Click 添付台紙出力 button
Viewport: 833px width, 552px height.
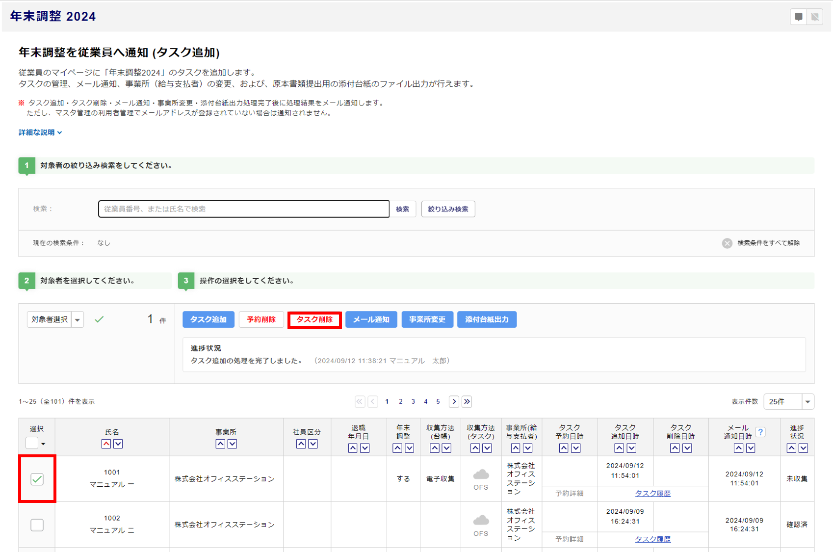pyautogui.click(x=487, y=319)
